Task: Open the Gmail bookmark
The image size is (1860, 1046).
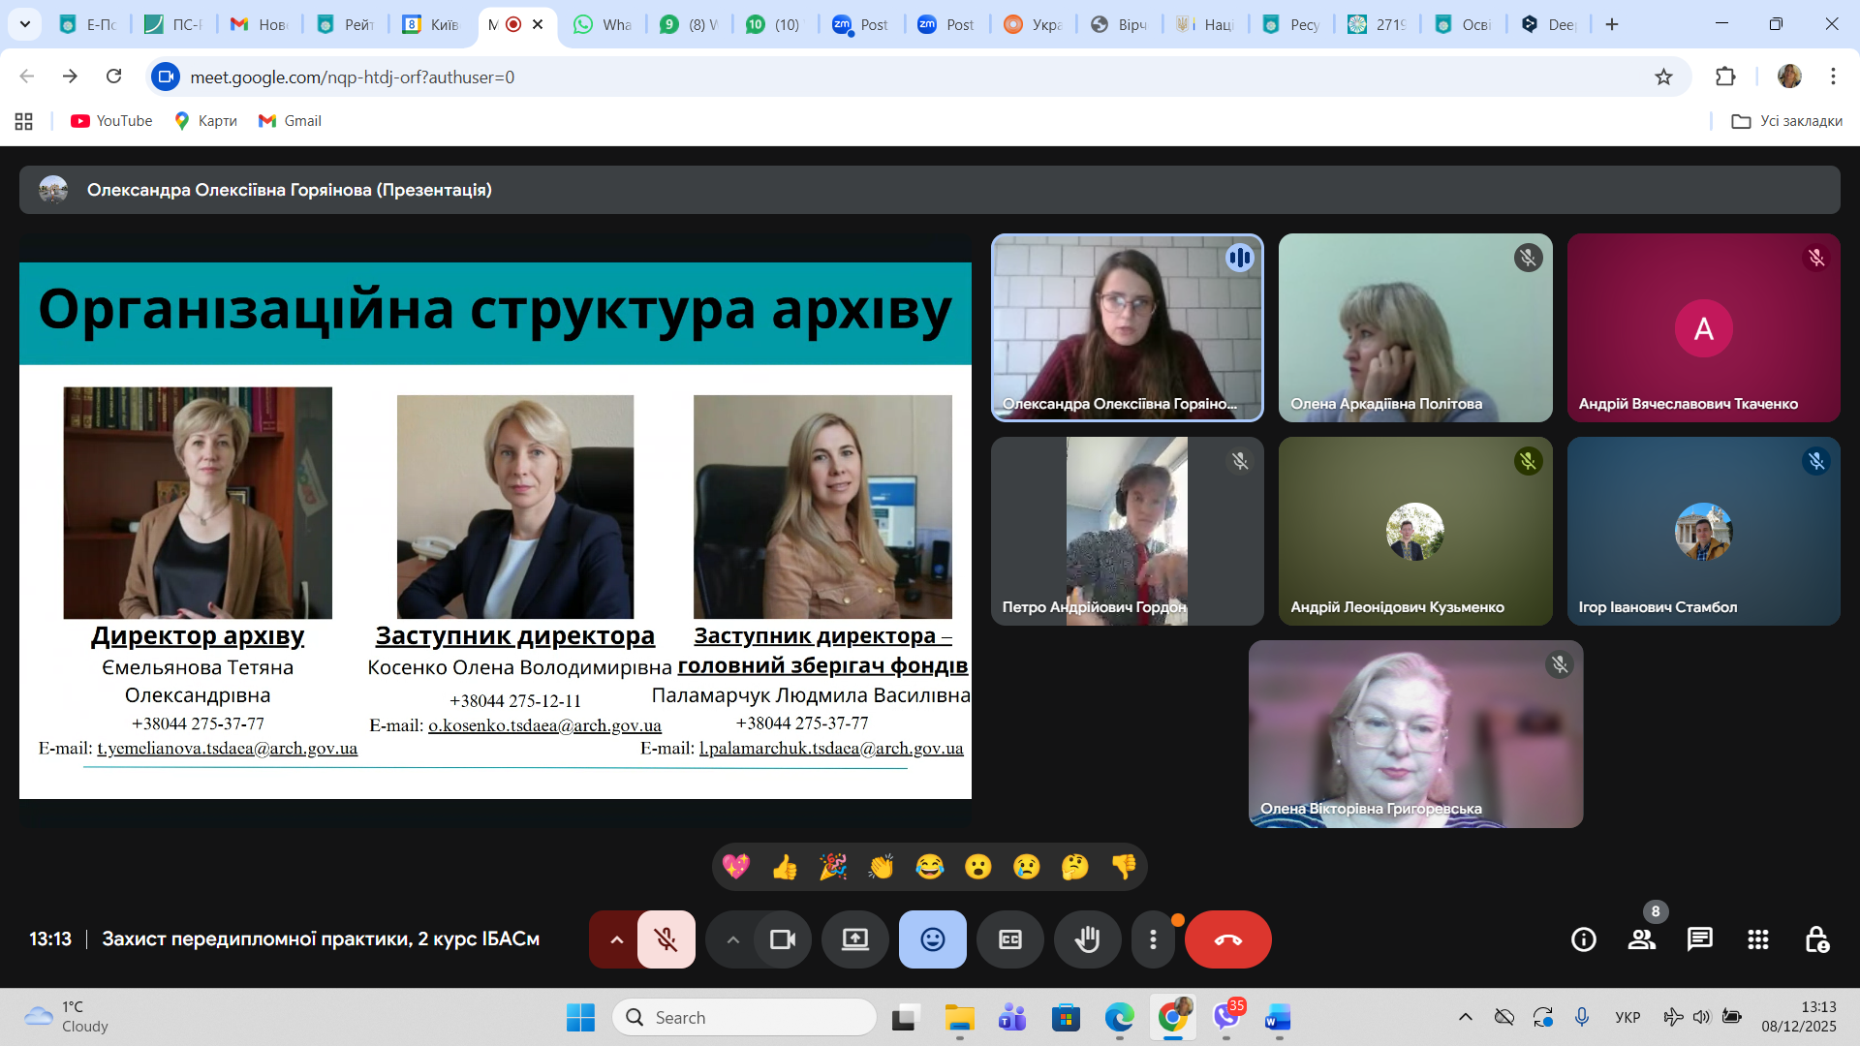Action: click(290, 121)
